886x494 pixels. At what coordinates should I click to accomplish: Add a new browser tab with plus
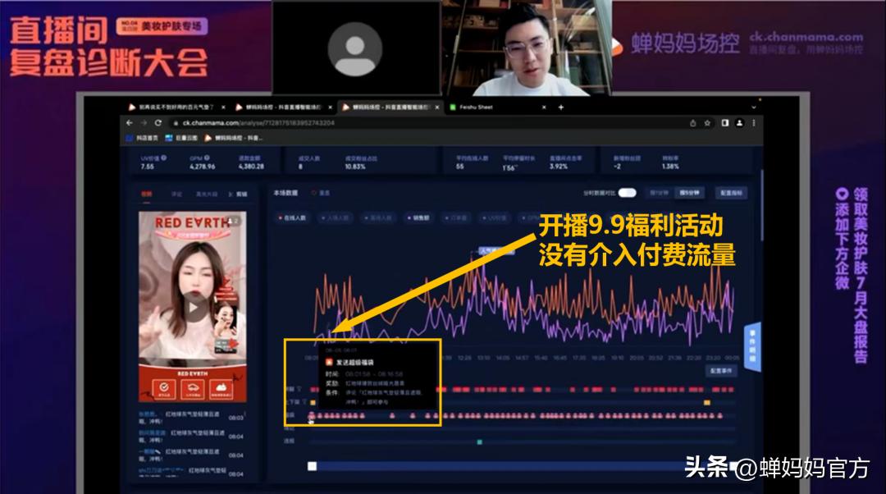pos(560,107)
